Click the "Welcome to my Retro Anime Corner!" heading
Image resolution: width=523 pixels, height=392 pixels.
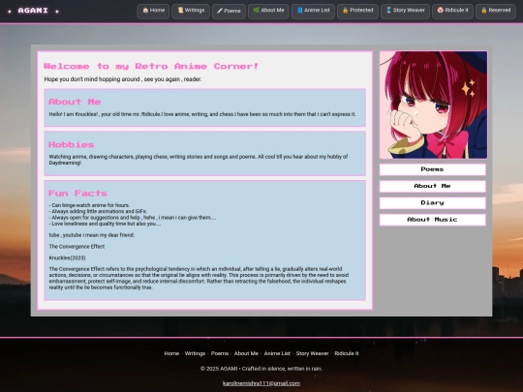point(151,66)
